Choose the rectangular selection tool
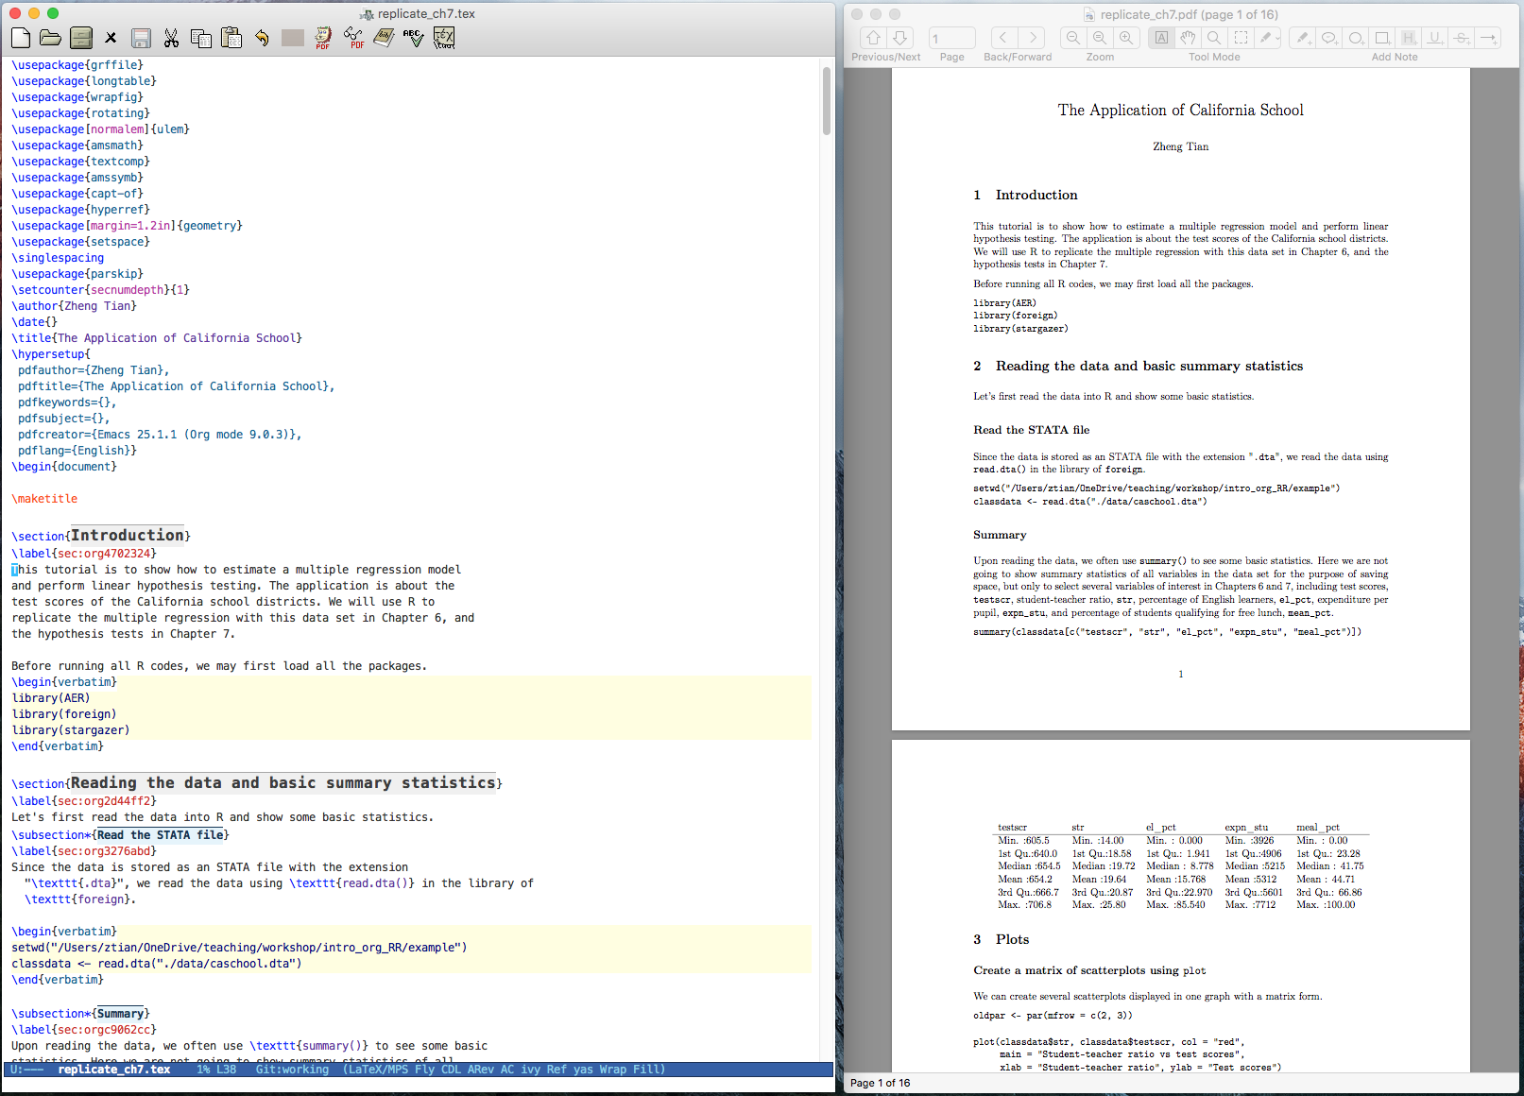1524x1096 pixels. click(x=1241, y=38)
